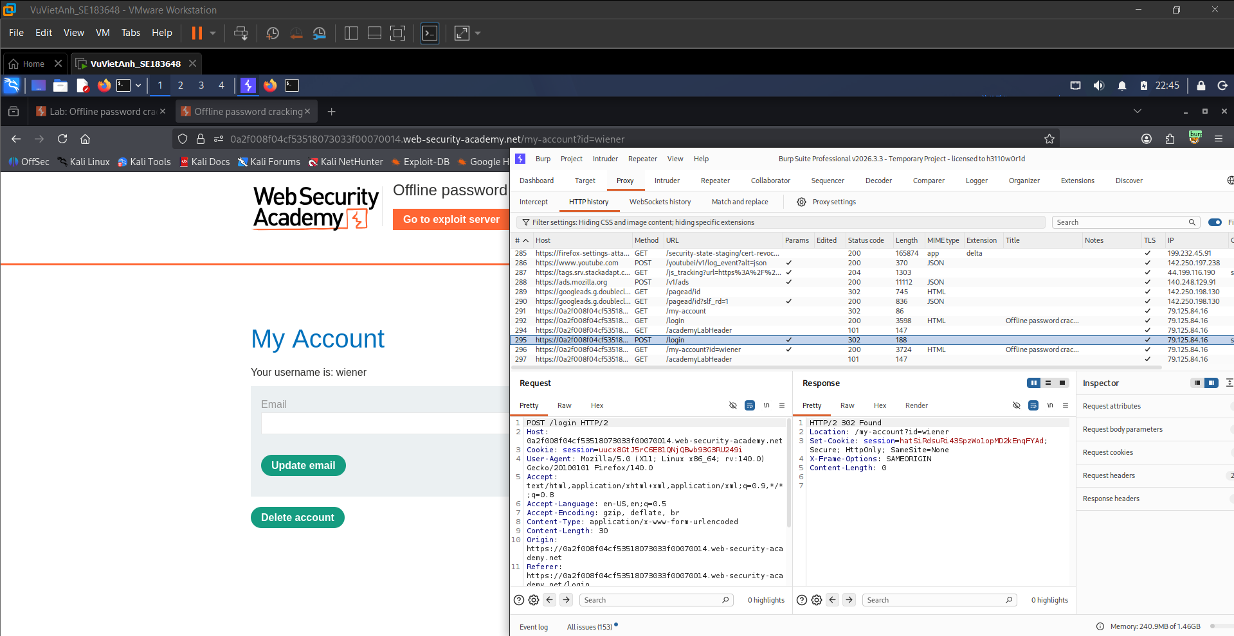Image resolution: width=1234 pixels, height=636 pixels.
Task: Click the Delete account button
Action: click(298, 518)
